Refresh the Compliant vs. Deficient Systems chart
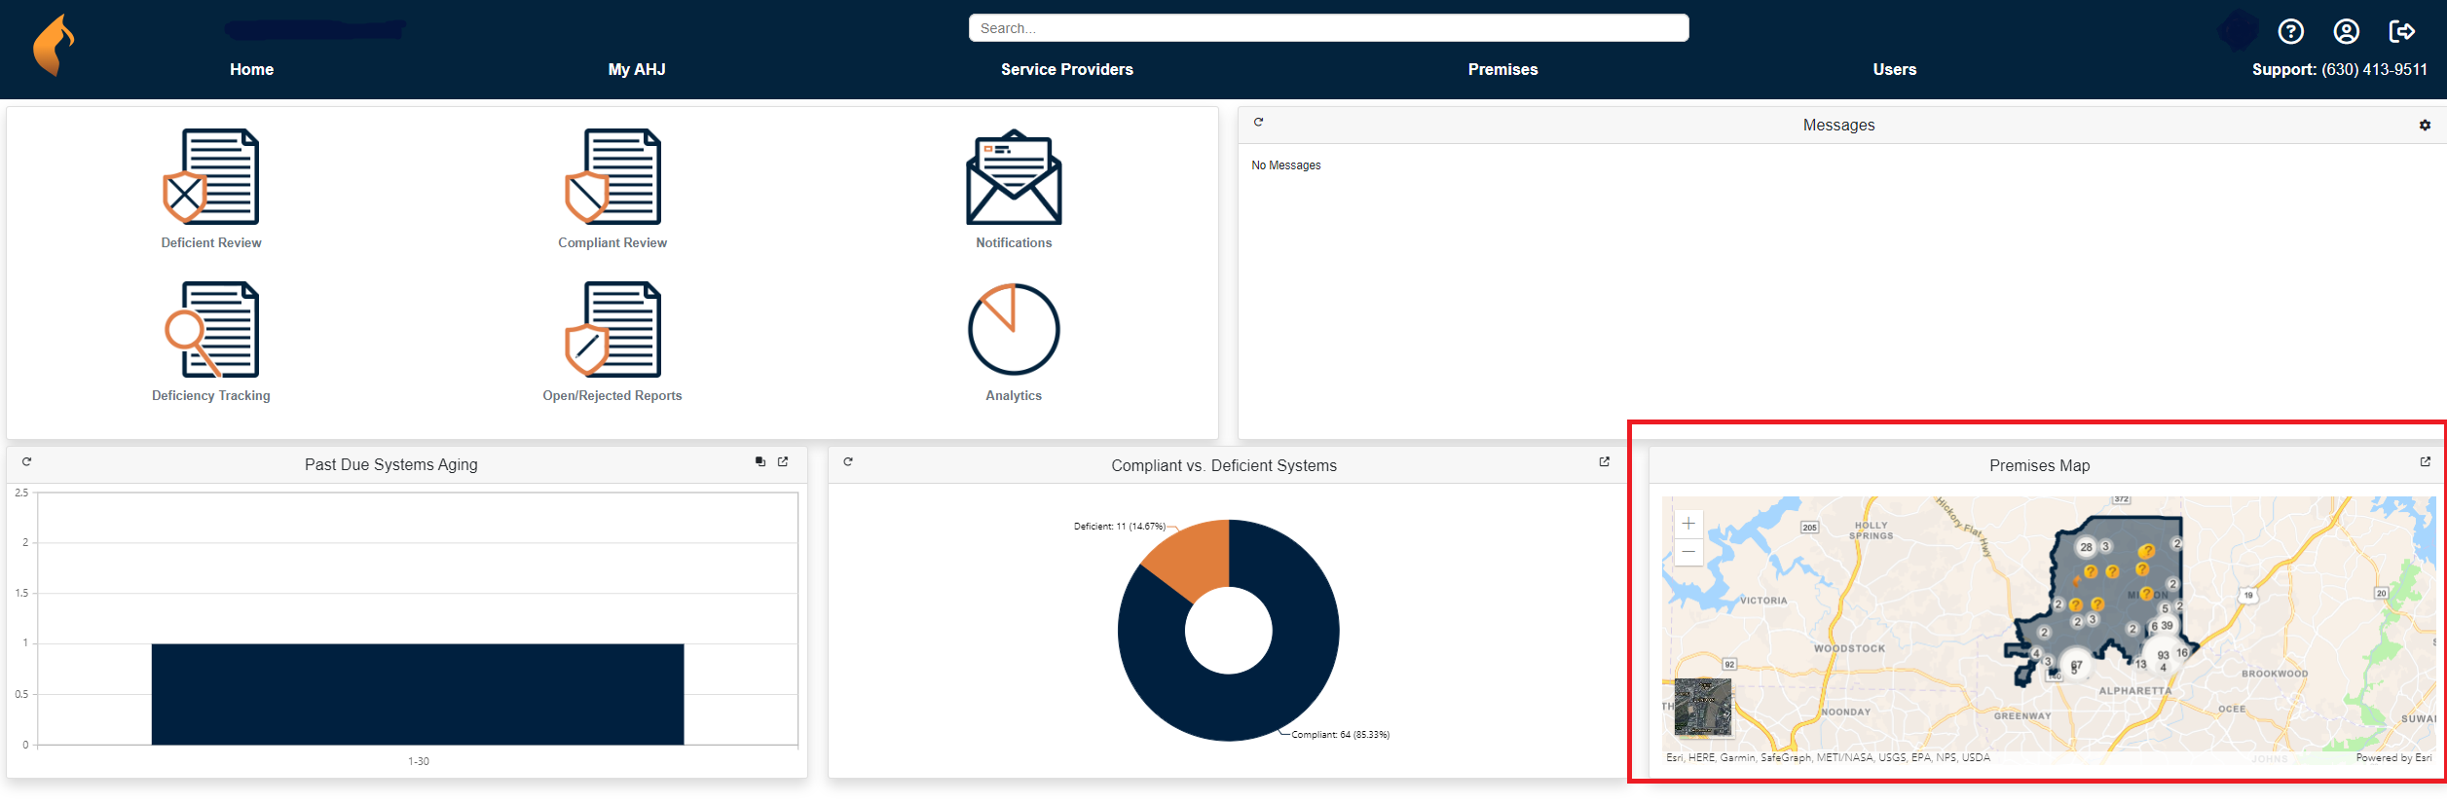The width and height of the screenshot is (2447, 804). pyautogui.click(x=848, y=462)
